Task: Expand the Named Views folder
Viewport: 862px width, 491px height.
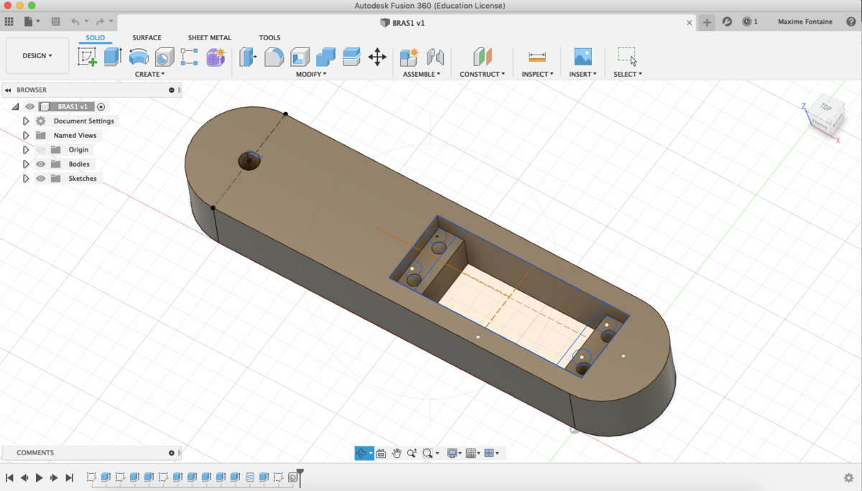Action: [x=26, y=136]
